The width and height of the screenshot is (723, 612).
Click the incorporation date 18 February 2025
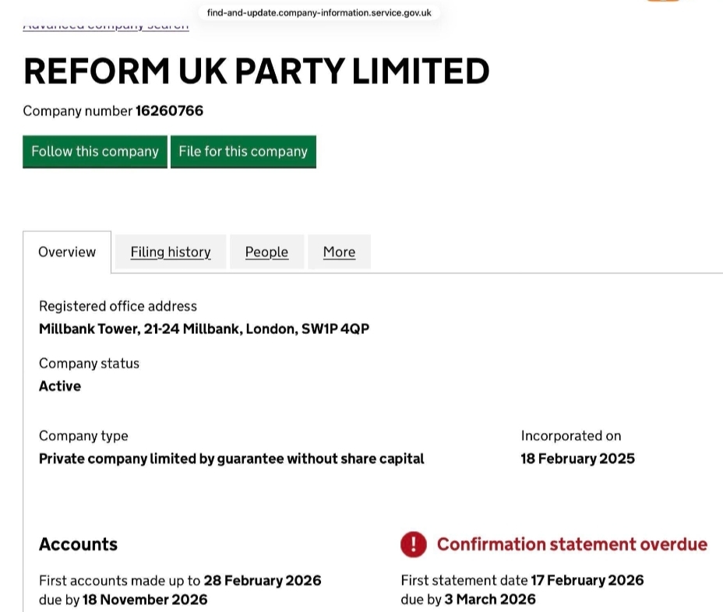point(577,459)
